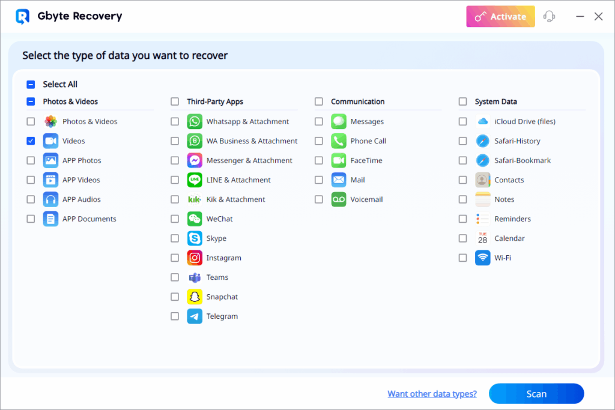The width and height of the screenshot is (615, 410).
Task: Click the LINE app icon
Action: [x=195, y=180]
